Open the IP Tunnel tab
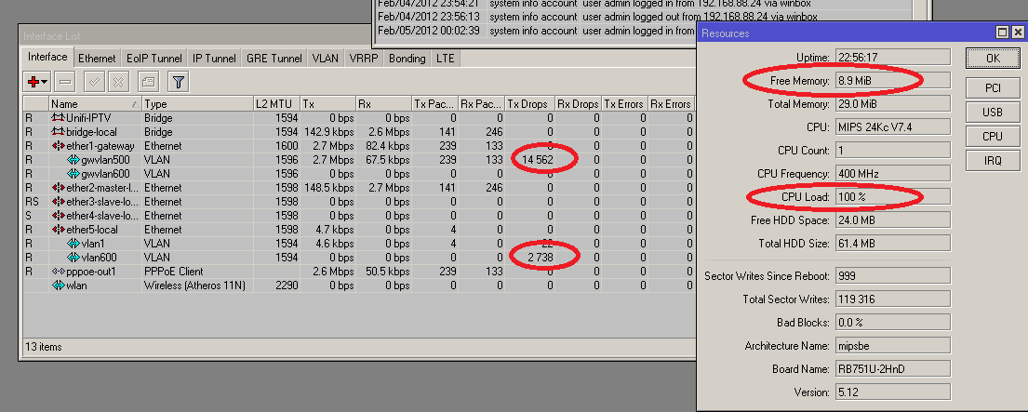This screenshot has width=1028, height=412. pyautogui.click(x=214, y=59)
